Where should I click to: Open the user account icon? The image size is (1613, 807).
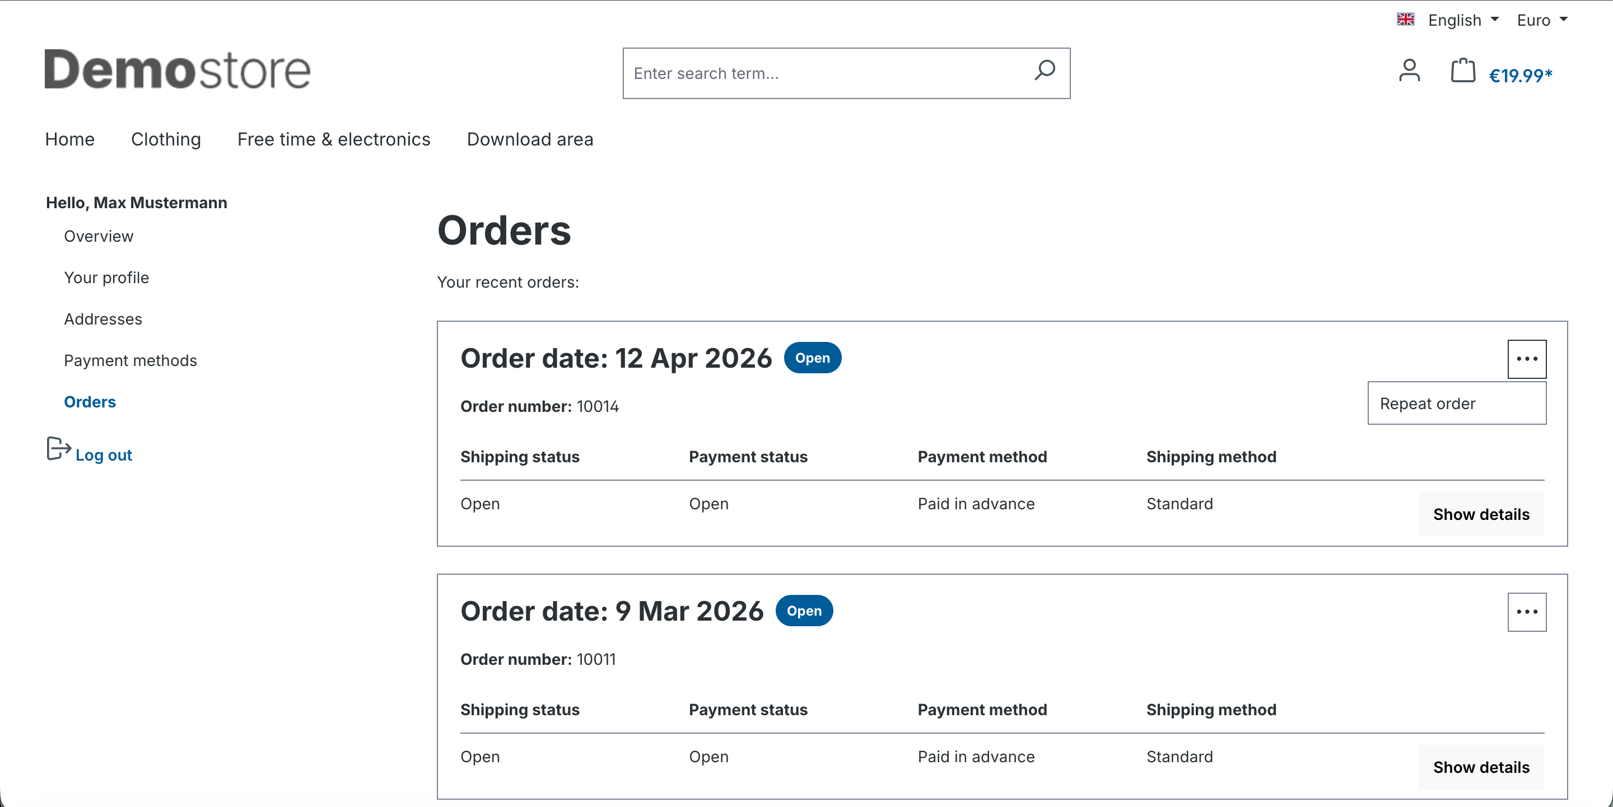point(1409,71)
